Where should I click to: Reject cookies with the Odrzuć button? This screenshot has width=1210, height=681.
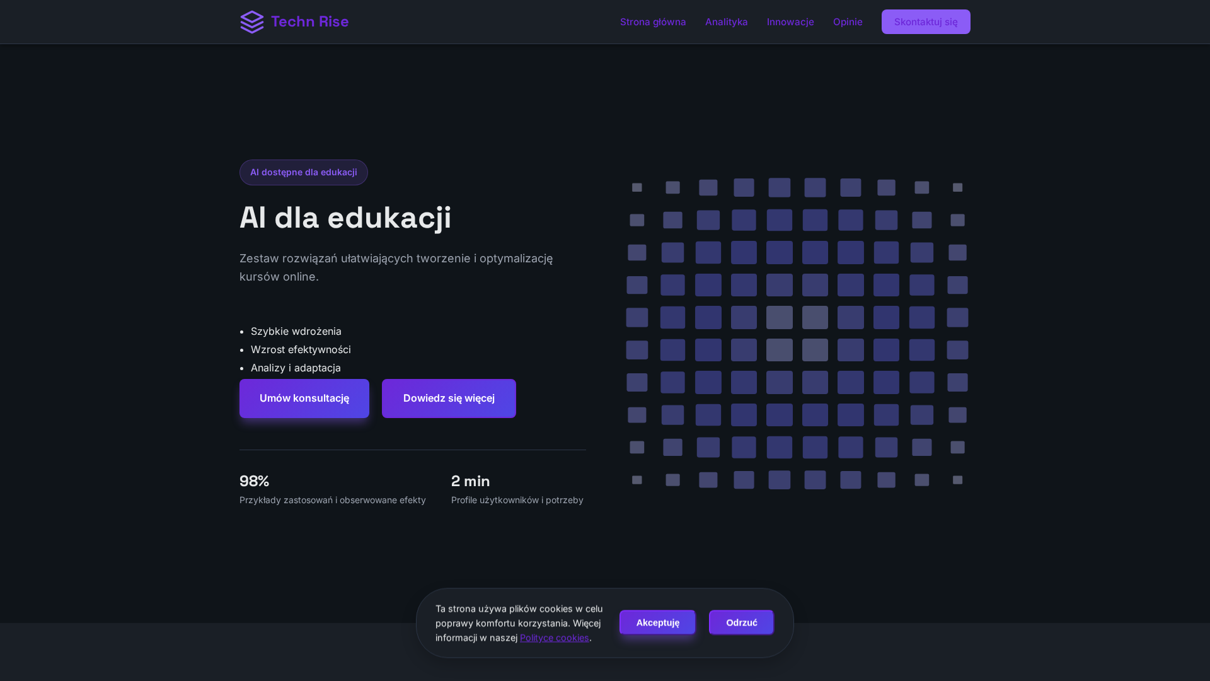tap(741, 622)
